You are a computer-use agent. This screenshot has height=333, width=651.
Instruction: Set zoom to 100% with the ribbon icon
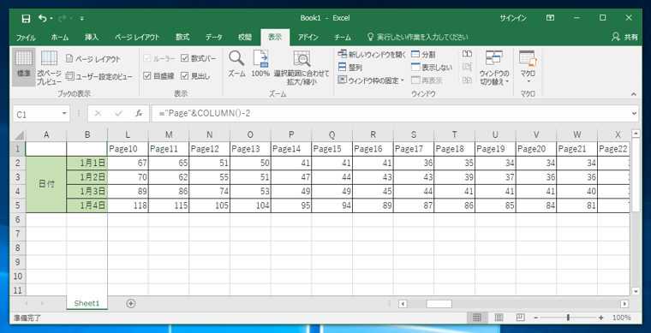(260, 64)
